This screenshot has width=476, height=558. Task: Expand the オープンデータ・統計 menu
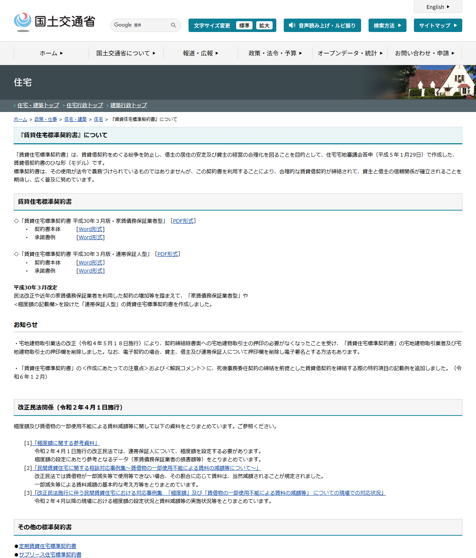(x=350, y=53)
